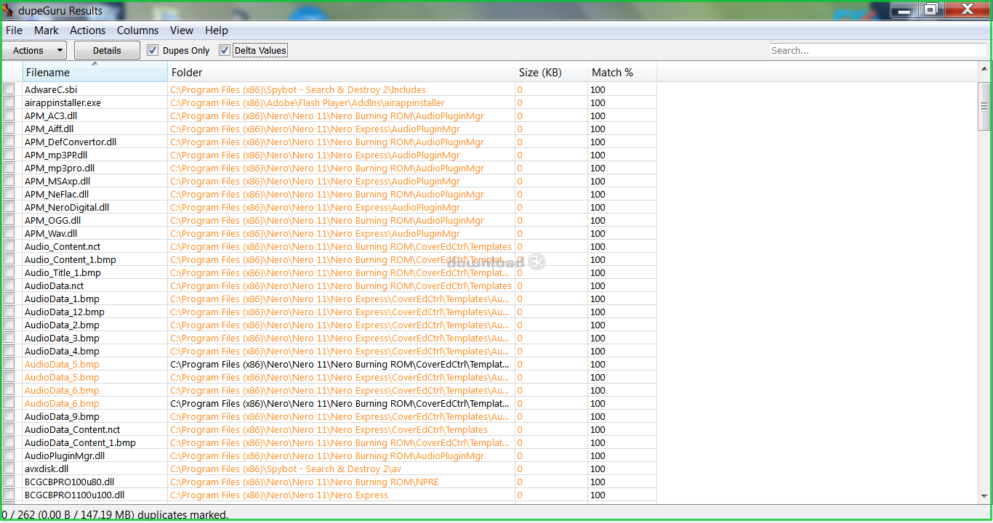Click the AudioData_9.bmp filename

(62, 416)
